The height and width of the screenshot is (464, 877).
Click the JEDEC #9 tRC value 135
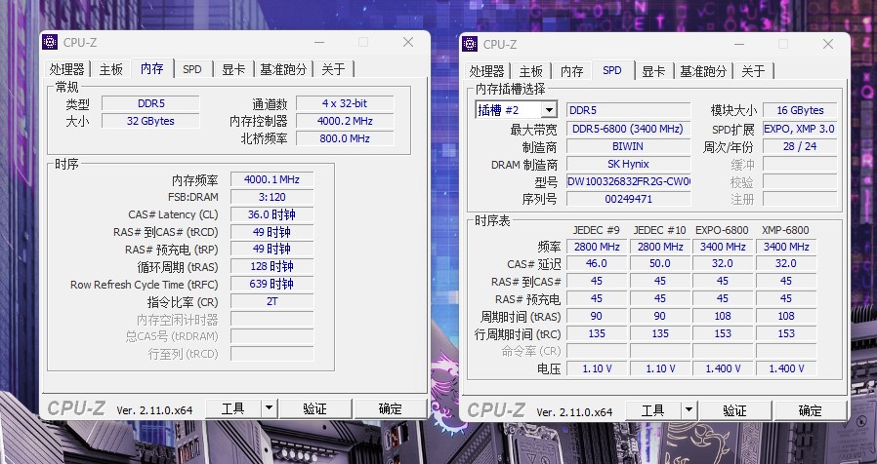click(597, 333)
